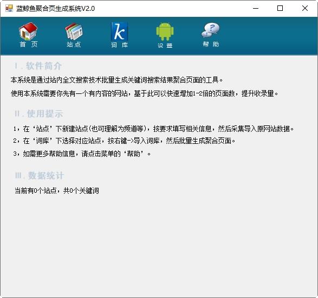This screenshot has width=318, height=298.
Task: Open the 设置 Android settings icon
Action: tap(165, 35)
